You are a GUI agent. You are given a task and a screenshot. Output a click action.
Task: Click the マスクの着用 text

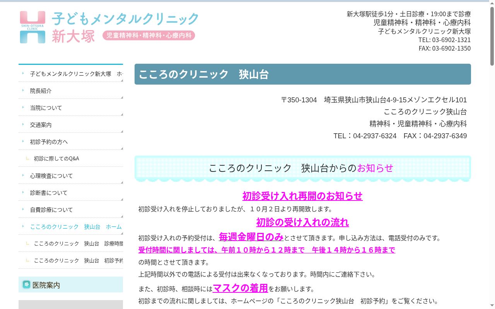pos(240,288)
